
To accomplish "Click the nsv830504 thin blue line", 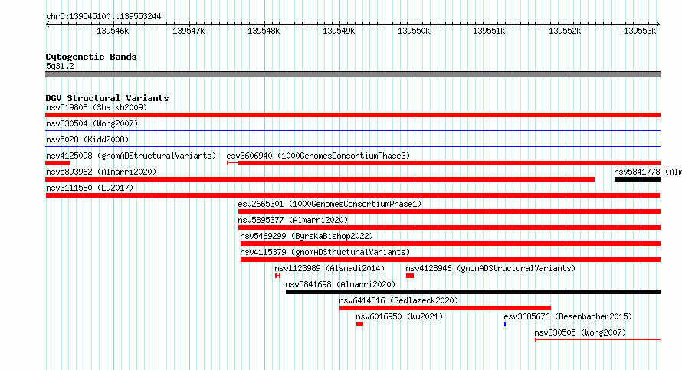I will [352, 131].
